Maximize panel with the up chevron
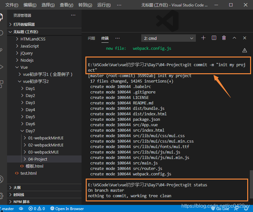 [x=234, y=38]
